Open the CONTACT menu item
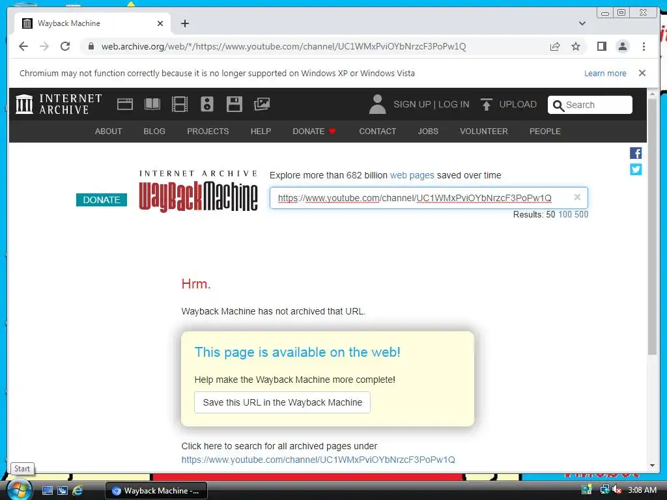Image resolution: width=667 pixels, height=500 pixels. coord(377,132)
